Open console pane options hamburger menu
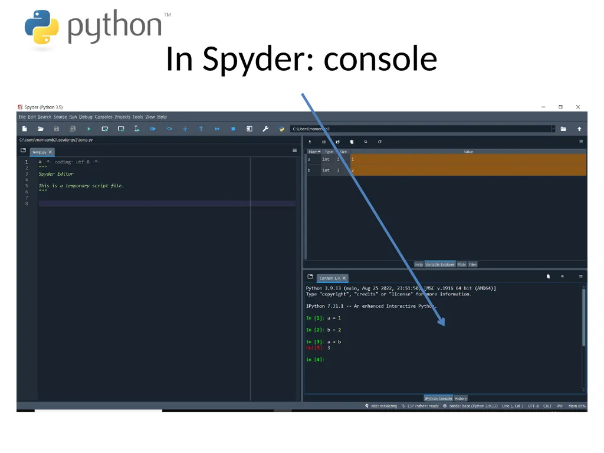Screen dimensions: 604x453 (581, 277)
